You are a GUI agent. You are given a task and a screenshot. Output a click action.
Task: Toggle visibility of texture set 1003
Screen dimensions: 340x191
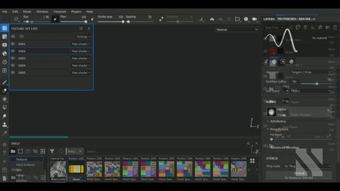click(x=13, y=58)
